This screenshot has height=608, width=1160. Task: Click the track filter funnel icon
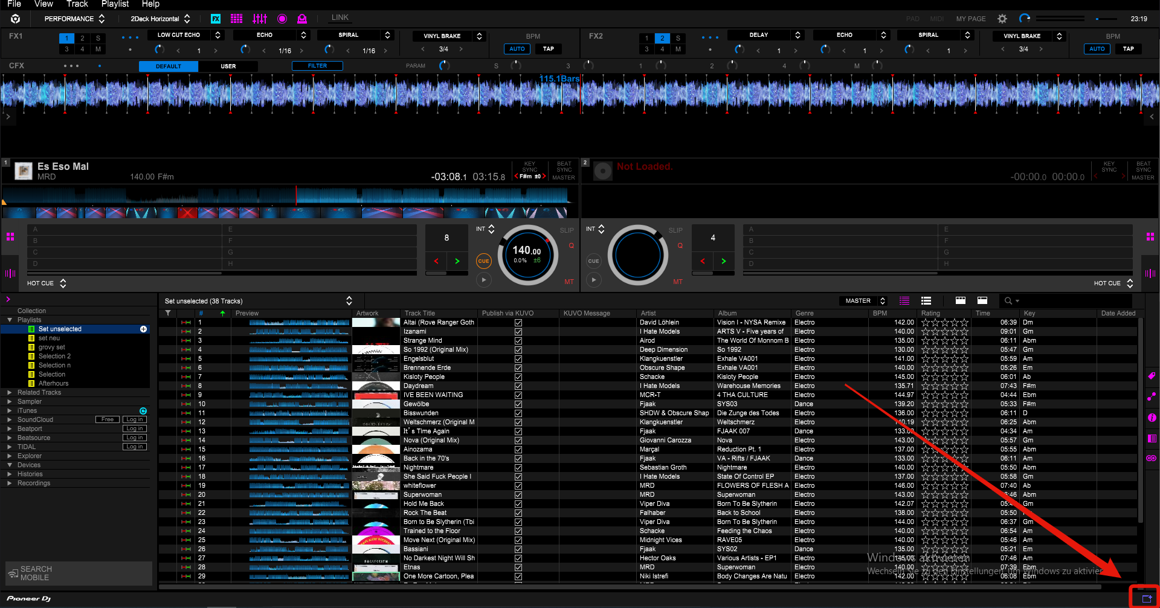(x=168, y=313)
